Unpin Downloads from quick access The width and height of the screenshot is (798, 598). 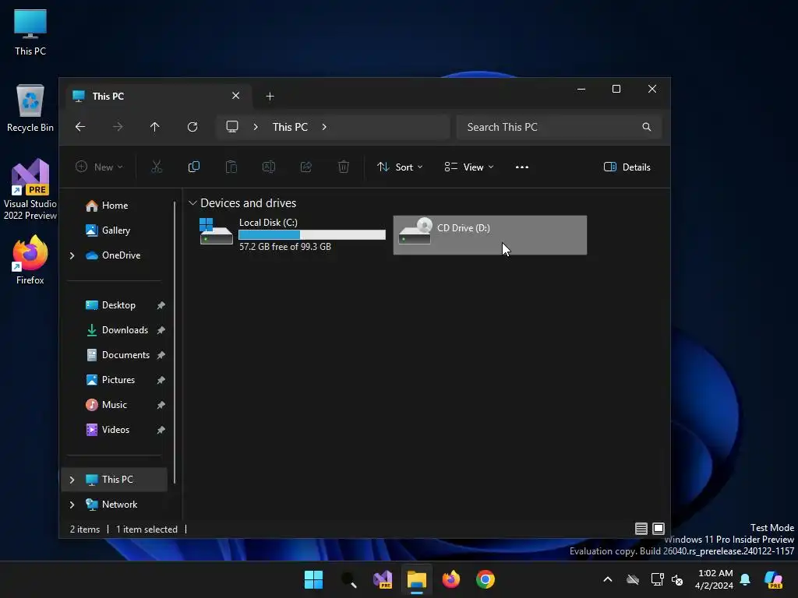coord(161,330)
